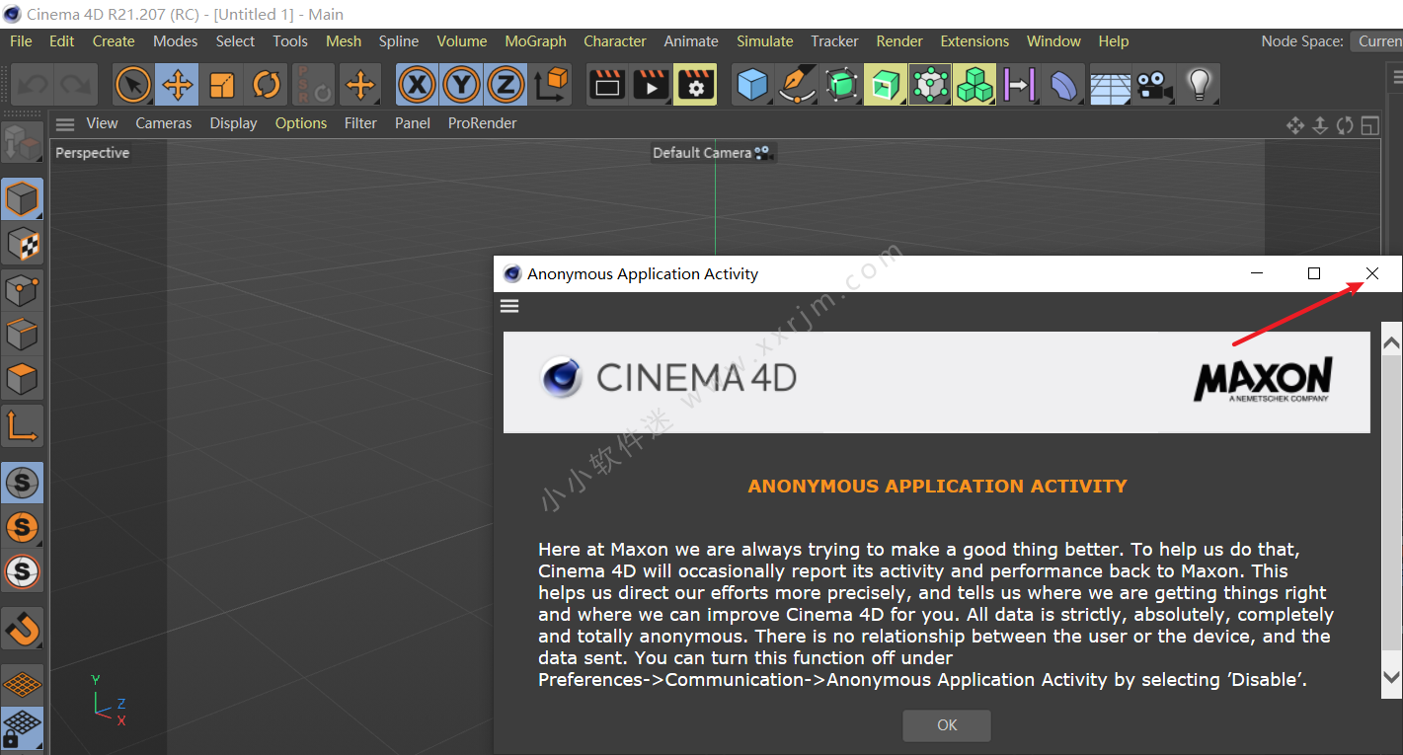Open the File menu
1403x755 pixels.
21,41
